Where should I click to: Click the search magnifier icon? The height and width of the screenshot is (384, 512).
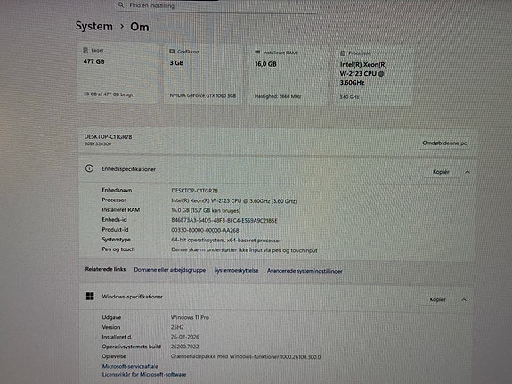121,5
